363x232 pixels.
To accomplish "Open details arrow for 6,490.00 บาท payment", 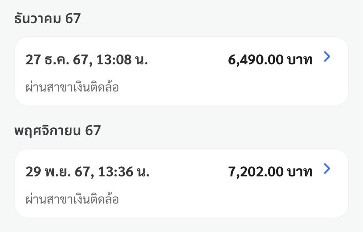I will point(327,56).
